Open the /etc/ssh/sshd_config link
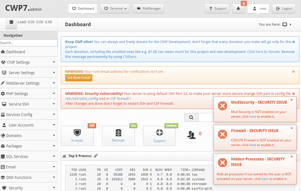 82,99
